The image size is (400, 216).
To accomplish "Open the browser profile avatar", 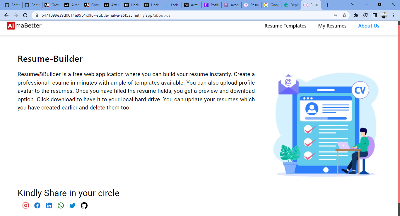I will click(384, 15).
